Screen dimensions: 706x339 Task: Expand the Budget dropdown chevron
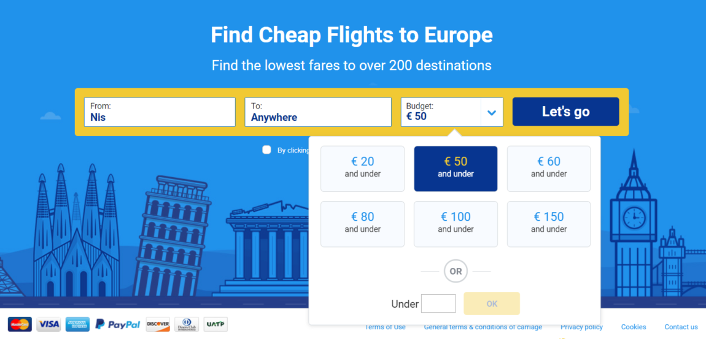(492, 112)
